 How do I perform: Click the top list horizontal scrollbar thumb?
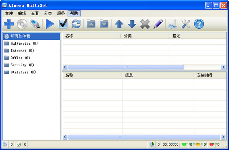126,67
